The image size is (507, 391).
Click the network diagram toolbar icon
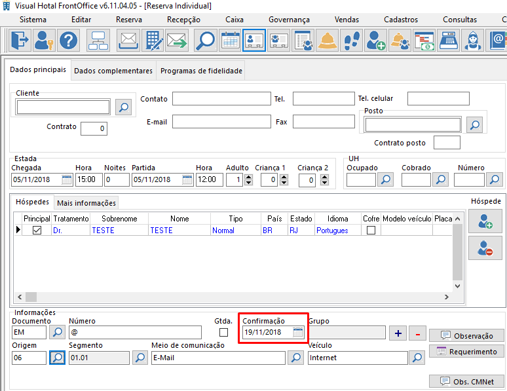point(98,41)
